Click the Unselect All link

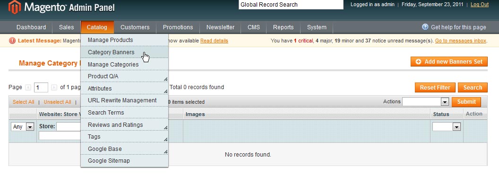57,102
